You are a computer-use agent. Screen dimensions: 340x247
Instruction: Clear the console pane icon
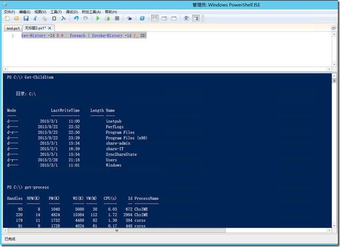[x=63, y=19]
